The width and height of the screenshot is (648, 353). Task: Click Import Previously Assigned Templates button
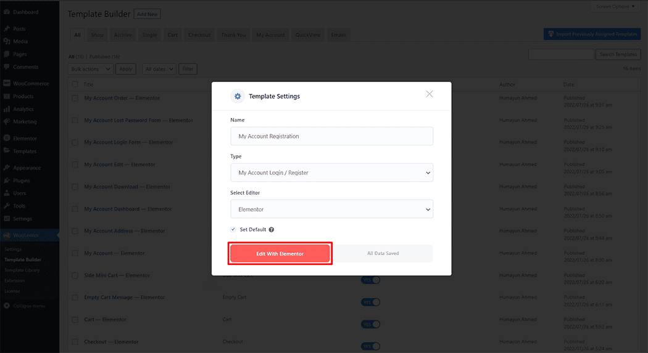[592, 34]
